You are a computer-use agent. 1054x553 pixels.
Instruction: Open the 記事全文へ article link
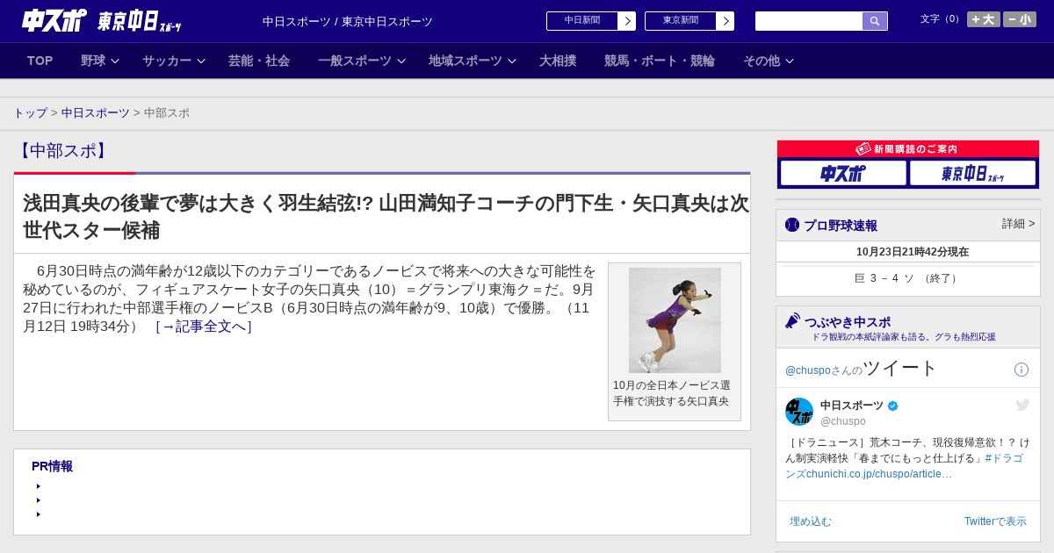(204, 327)
